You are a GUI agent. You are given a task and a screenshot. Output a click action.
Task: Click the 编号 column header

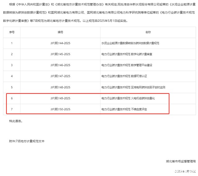[x=60, y=32]
